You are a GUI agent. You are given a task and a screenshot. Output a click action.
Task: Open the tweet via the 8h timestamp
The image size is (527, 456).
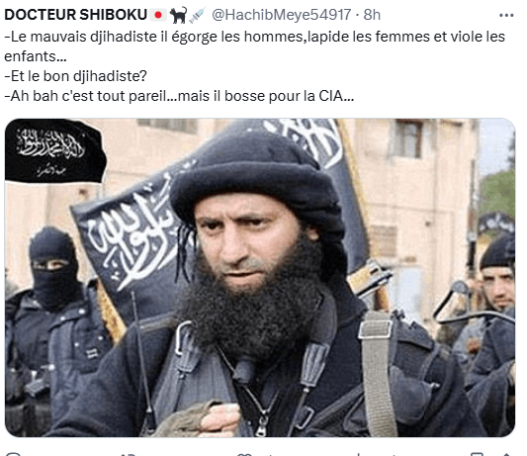(x=372, y=15)
